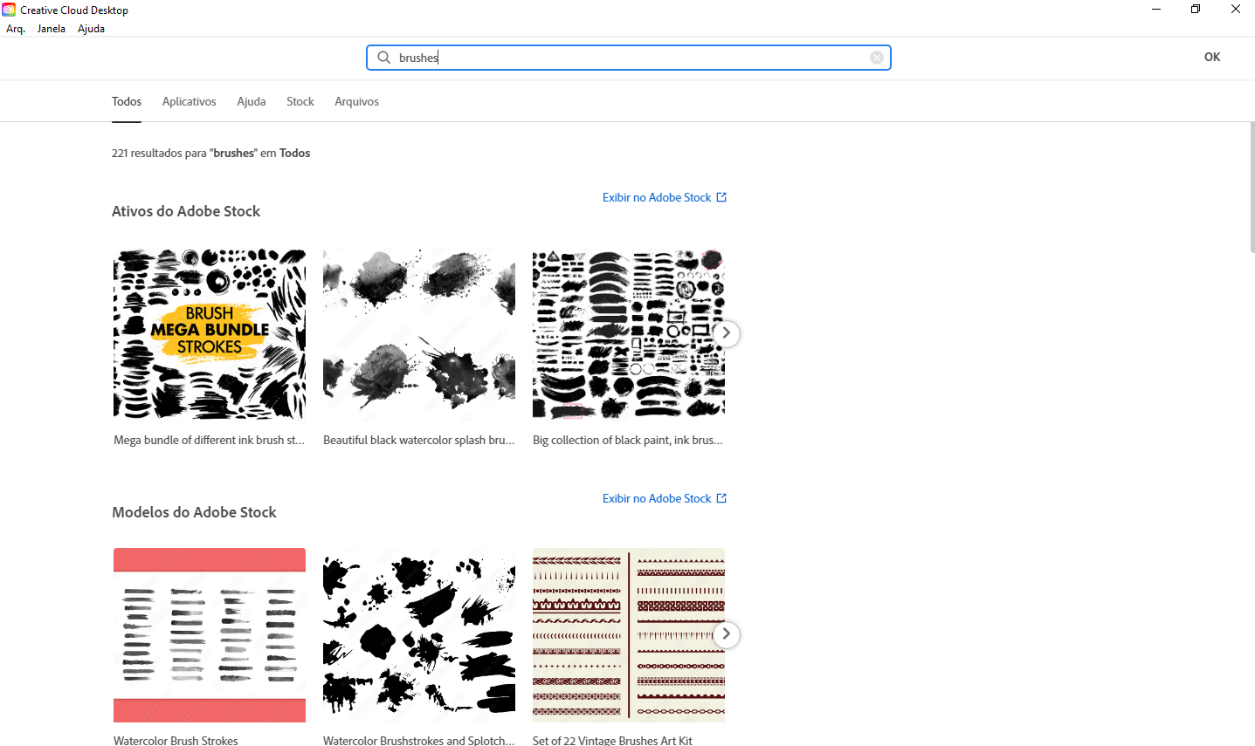Image resolution: width=1255 pixels, height=746 pixels.
Task: Open the Arq. menu
Action: 16,29
